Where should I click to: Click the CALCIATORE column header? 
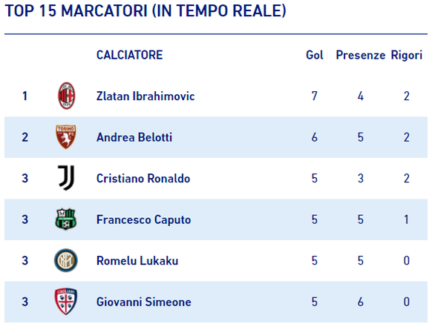point(129,55)
